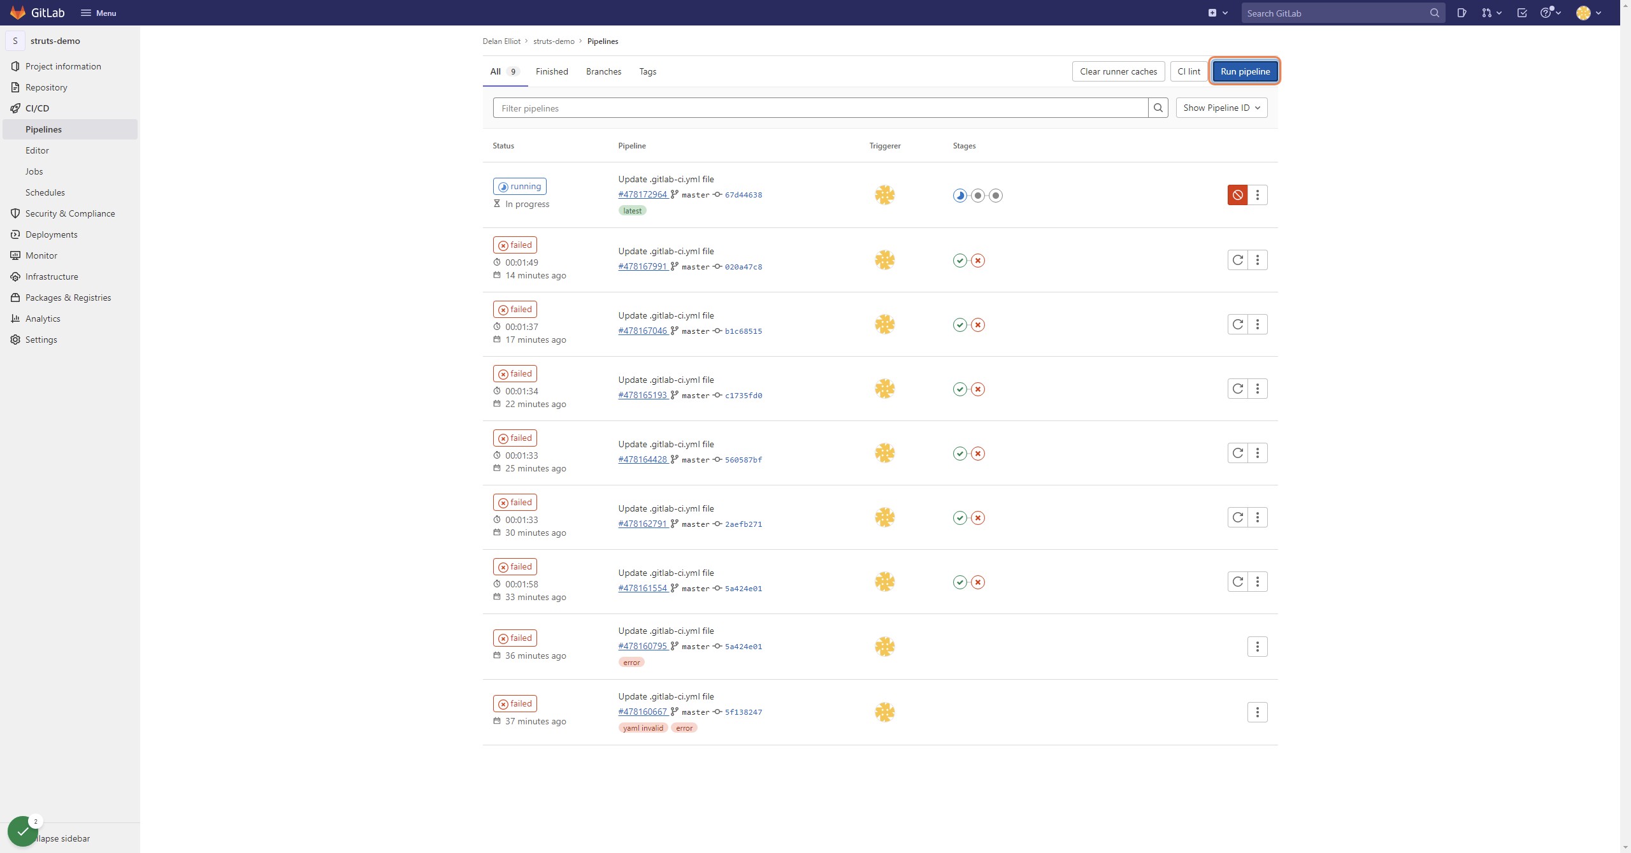Open Settings in the sidebar

(70, 340)
